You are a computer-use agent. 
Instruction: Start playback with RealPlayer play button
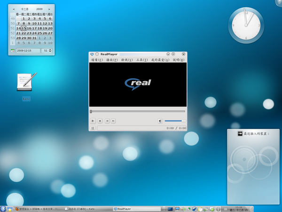tap(93, 121)
